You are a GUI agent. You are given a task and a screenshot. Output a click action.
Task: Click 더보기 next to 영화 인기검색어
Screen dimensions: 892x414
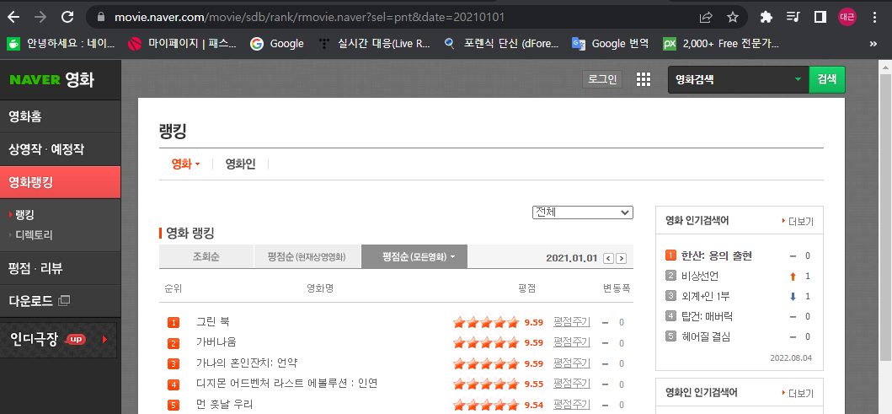[x=798, y=221]
